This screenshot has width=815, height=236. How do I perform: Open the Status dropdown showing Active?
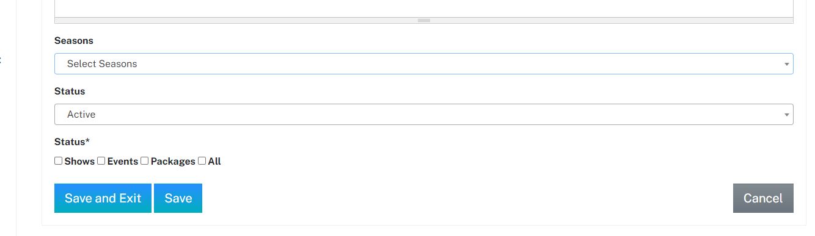(423, 115)
